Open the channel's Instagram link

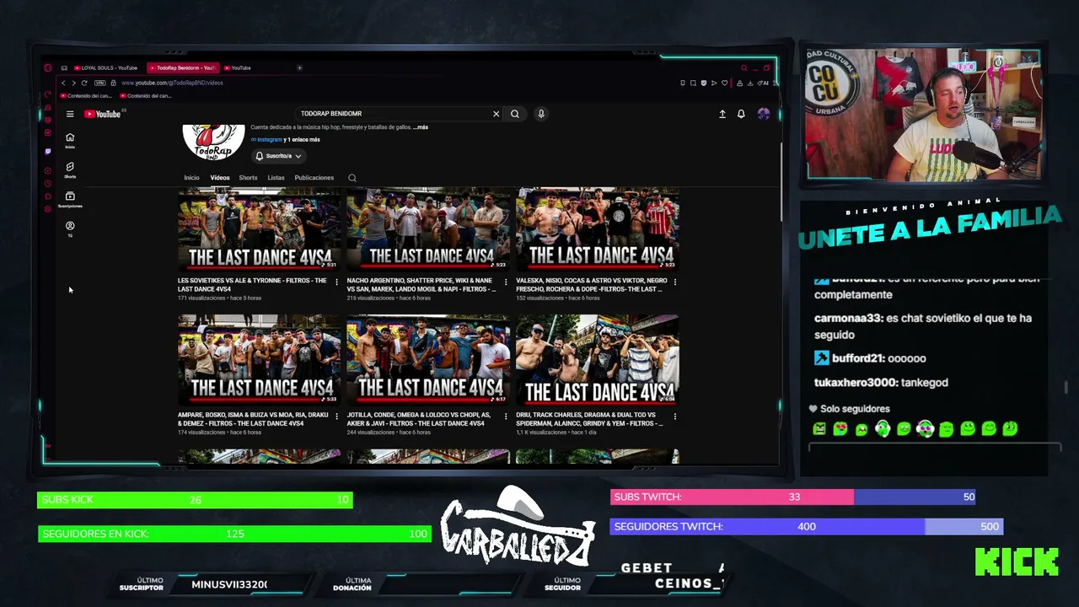pyautogui.click(x=269, y=140)
